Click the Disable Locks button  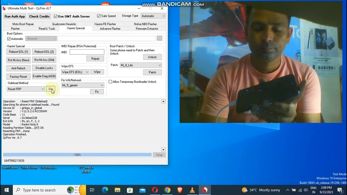44,68
